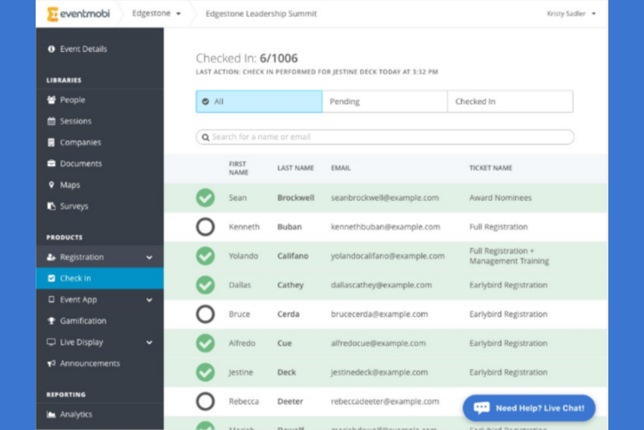Click the attendee search field
Image resolution: width=644 pixels, height=430 pixels.
(x=385, y=137)
